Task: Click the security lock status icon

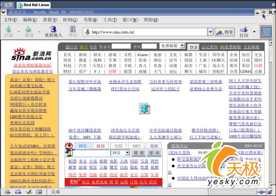Action: (x=269, y=192)
